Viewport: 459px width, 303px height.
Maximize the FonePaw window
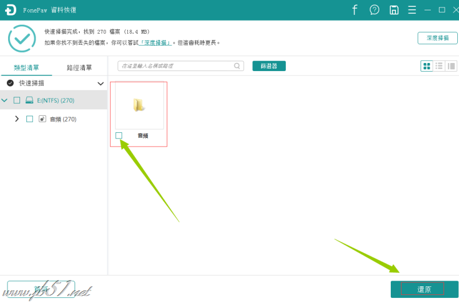(x=442, y=10)
